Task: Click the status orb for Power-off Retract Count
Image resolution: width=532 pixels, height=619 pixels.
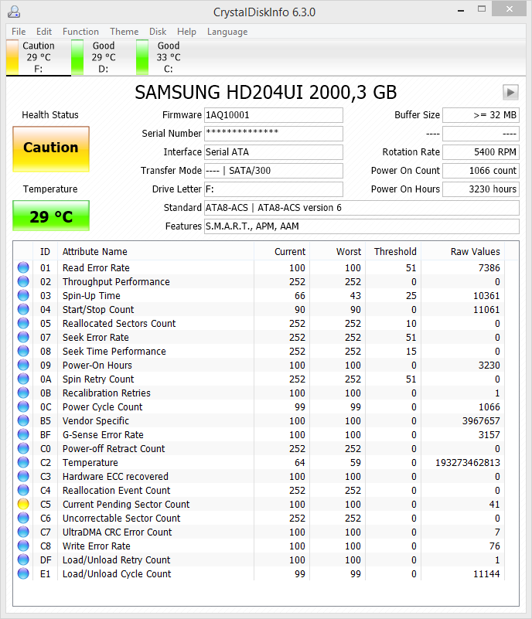Action: [23, 448]
